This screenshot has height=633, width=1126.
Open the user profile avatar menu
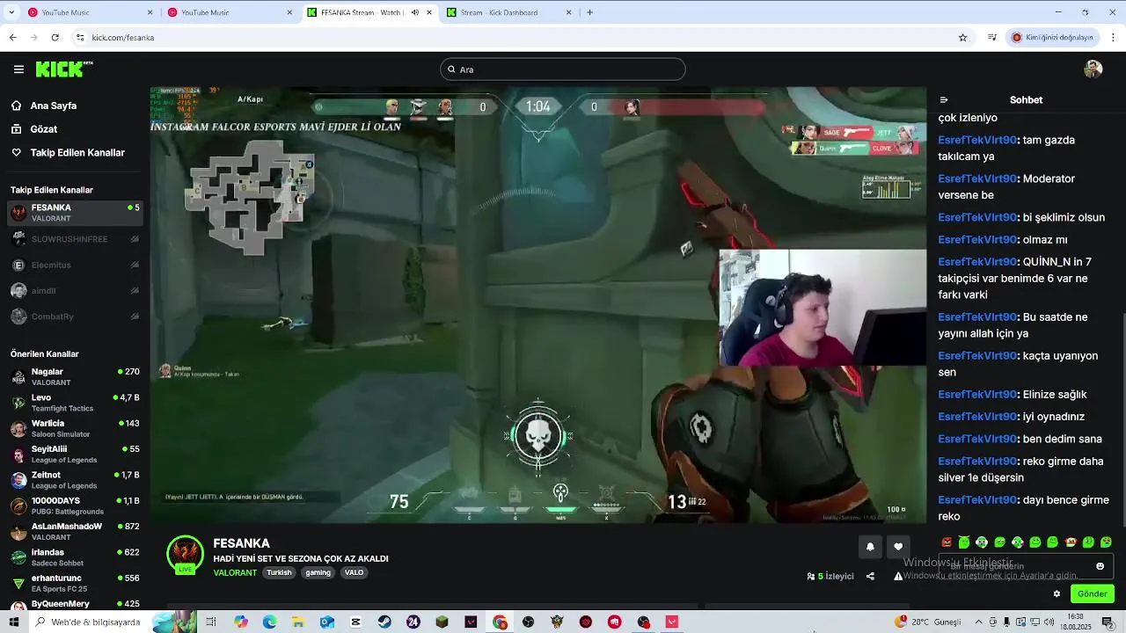(1093, 69)
